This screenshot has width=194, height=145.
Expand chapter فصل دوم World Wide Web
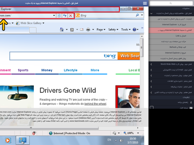(x=151, y=64)
